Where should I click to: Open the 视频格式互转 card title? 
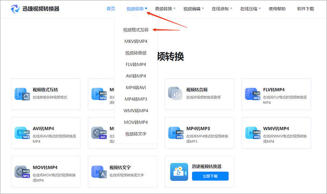click(x=45, y=90)
